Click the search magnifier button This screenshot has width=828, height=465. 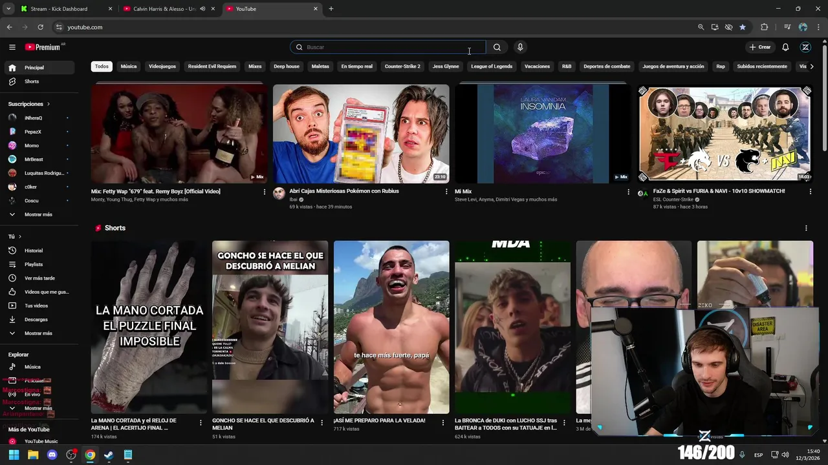pos(497,47)
